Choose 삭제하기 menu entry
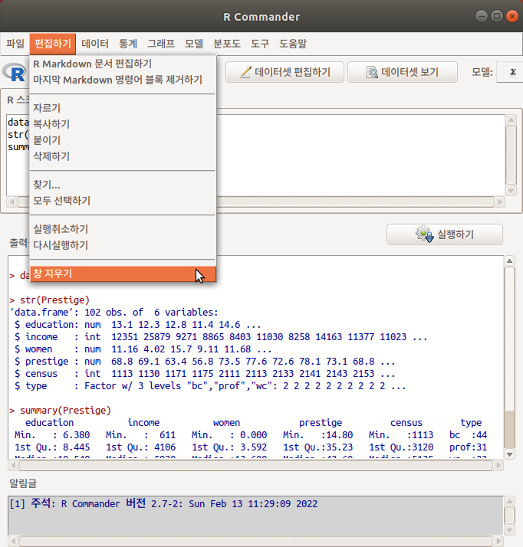Image resolution: width=523 pixels, height=547 pixels. tap(123, 156)
